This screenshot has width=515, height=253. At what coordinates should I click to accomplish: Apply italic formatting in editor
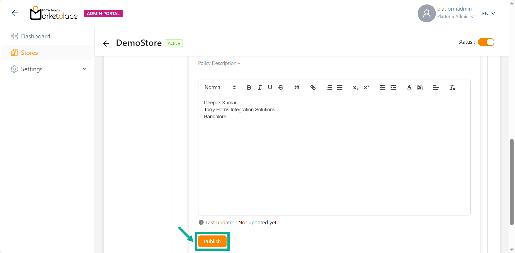[x=259, y=88]
